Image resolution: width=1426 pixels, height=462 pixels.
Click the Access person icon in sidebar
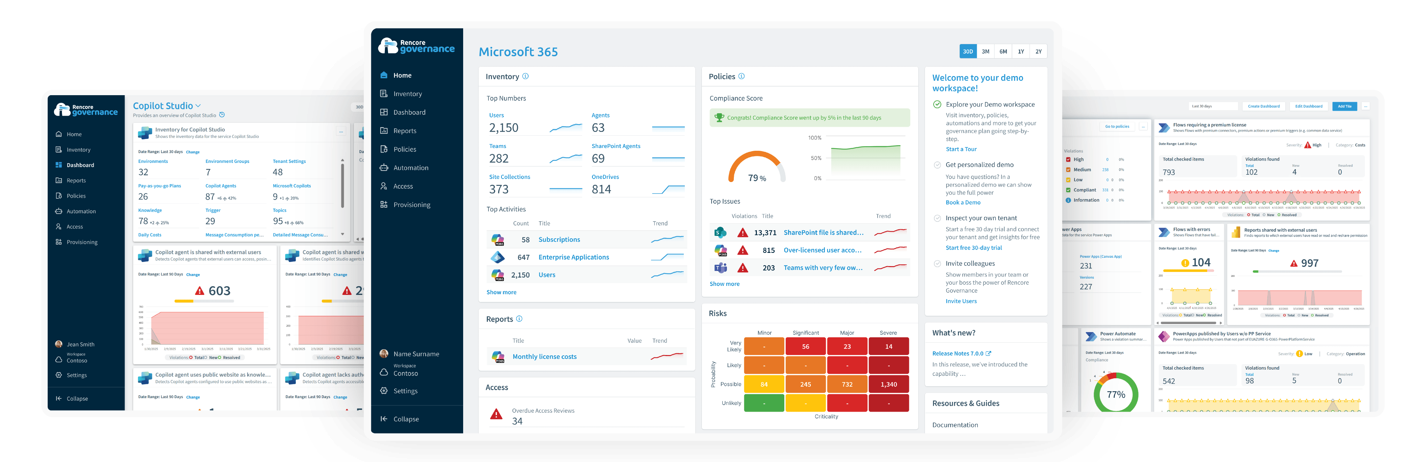[383, 186]
